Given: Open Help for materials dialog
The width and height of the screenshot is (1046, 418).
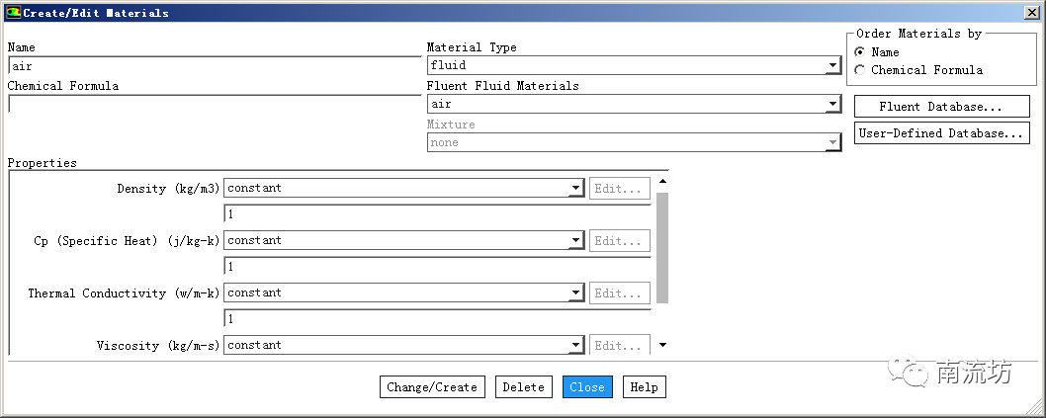Looking at the screenshot, I should [x=644, y=387].
